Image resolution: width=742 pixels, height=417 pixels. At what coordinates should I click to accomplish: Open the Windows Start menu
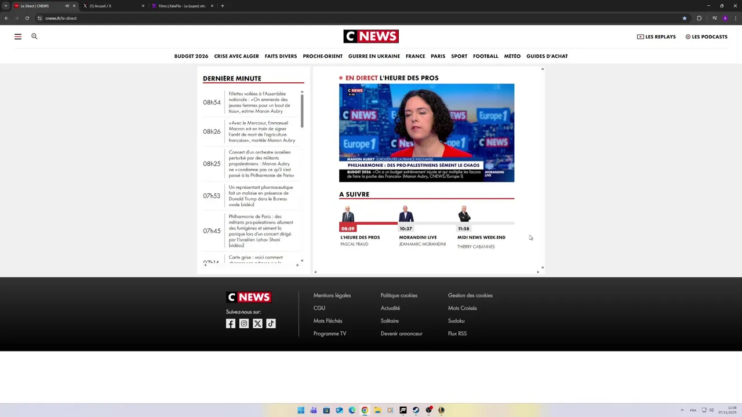point(301,410)
